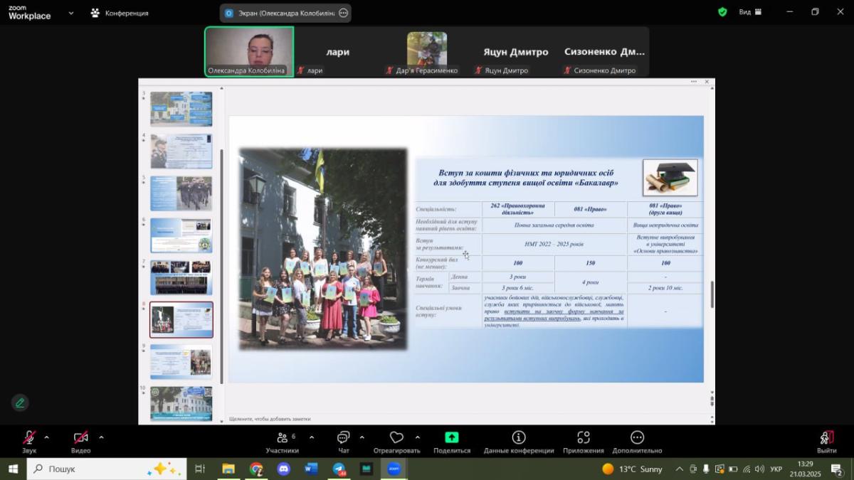Click the green annotation pencil icon
Screen dimensions: 854x480
(20, 402)
